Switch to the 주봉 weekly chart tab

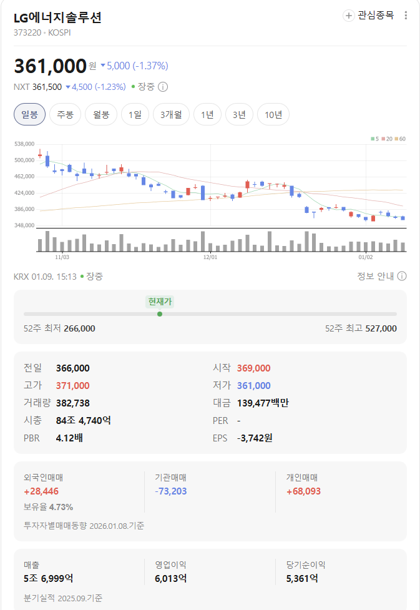65,114
